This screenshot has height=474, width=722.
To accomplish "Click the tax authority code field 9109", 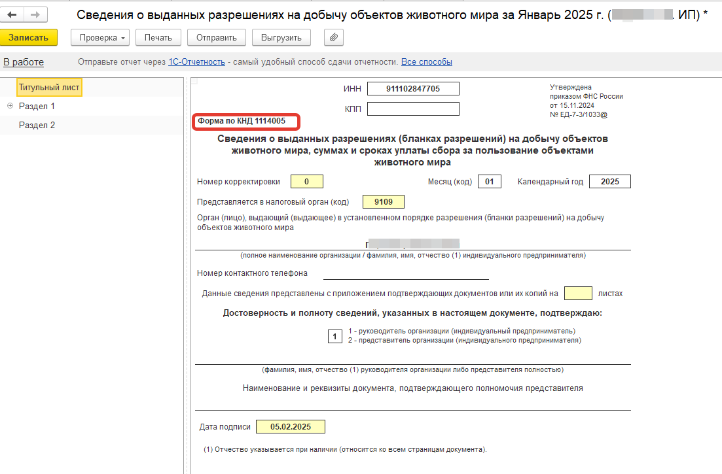I will (x=384, y=201).
